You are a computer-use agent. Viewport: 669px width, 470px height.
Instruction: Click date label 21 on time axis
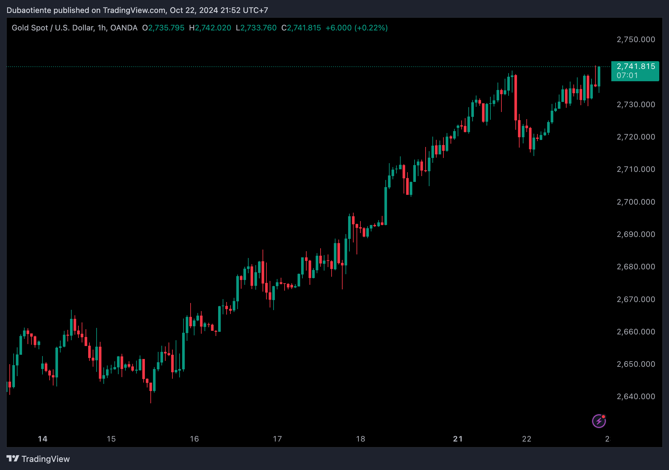click(458, 439)
